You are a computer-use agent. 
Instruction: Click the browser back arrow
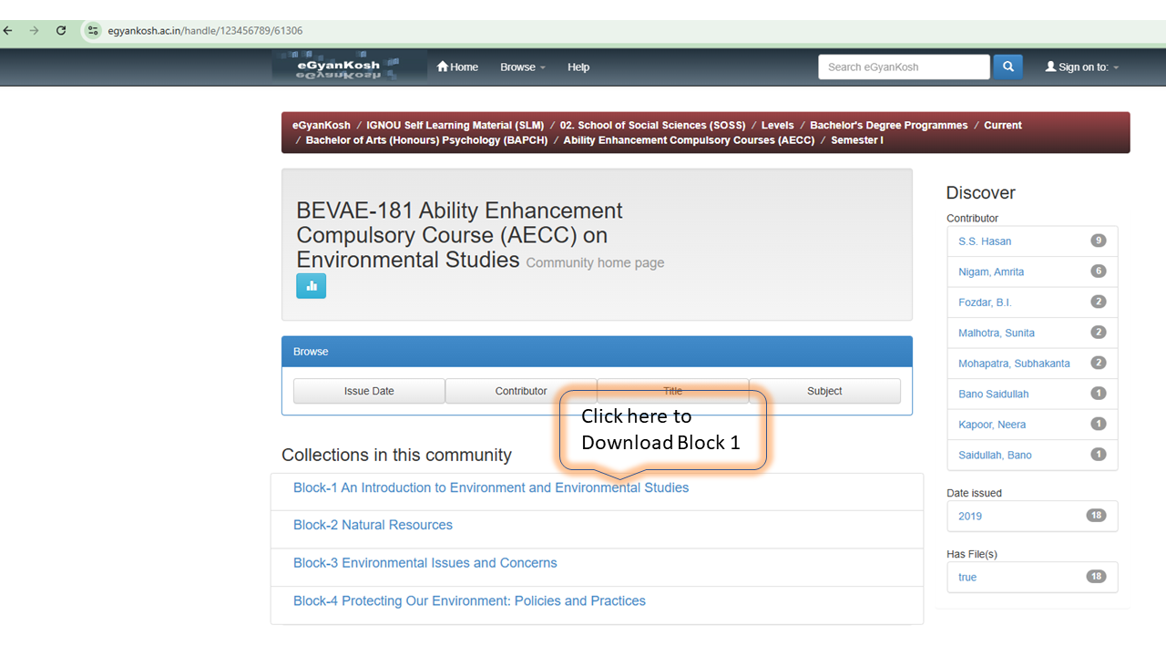click(x=8, y=30)
